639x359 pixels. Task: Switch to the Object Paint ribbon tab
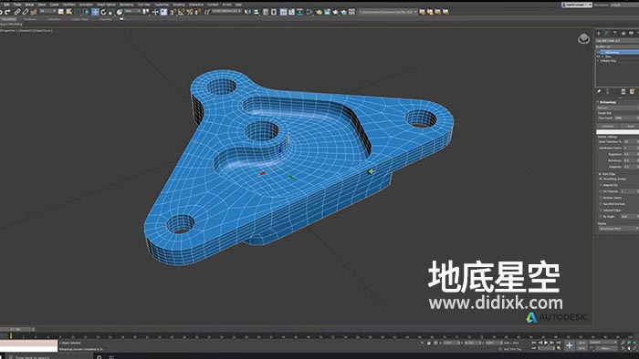point(80,19)
